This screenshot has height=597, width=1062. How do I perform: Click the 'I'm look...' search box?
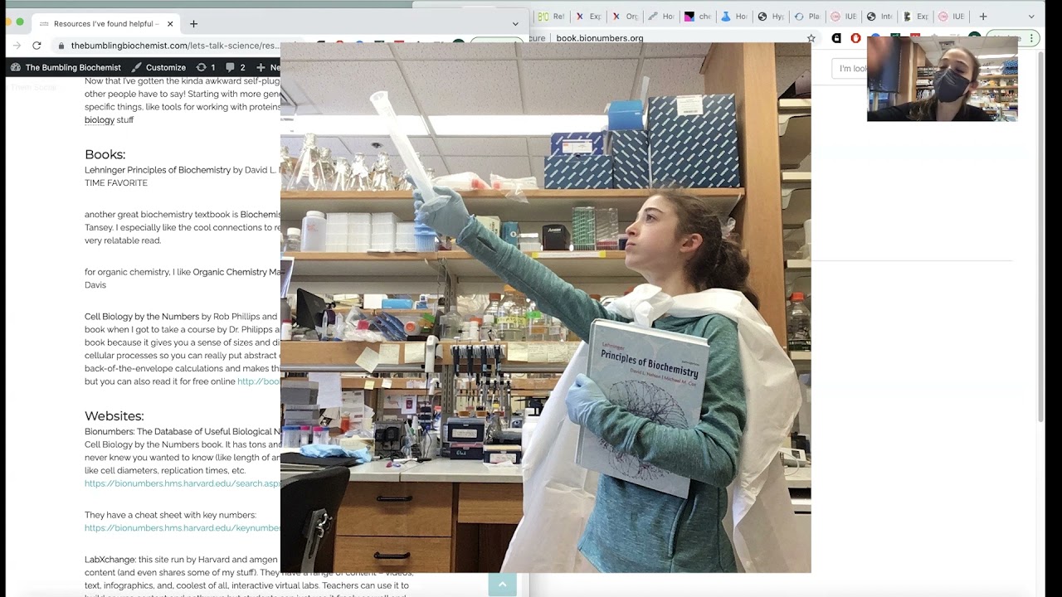click(x=850, y=68)
